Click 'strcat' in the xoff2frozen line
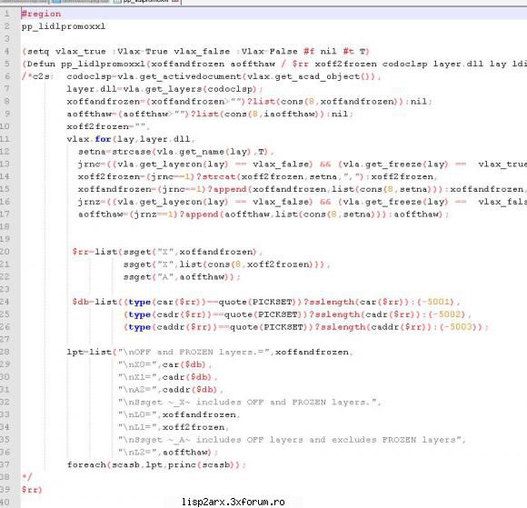This screenshot has width=527, height=508. pyautogui.click(x=219, y=177)
